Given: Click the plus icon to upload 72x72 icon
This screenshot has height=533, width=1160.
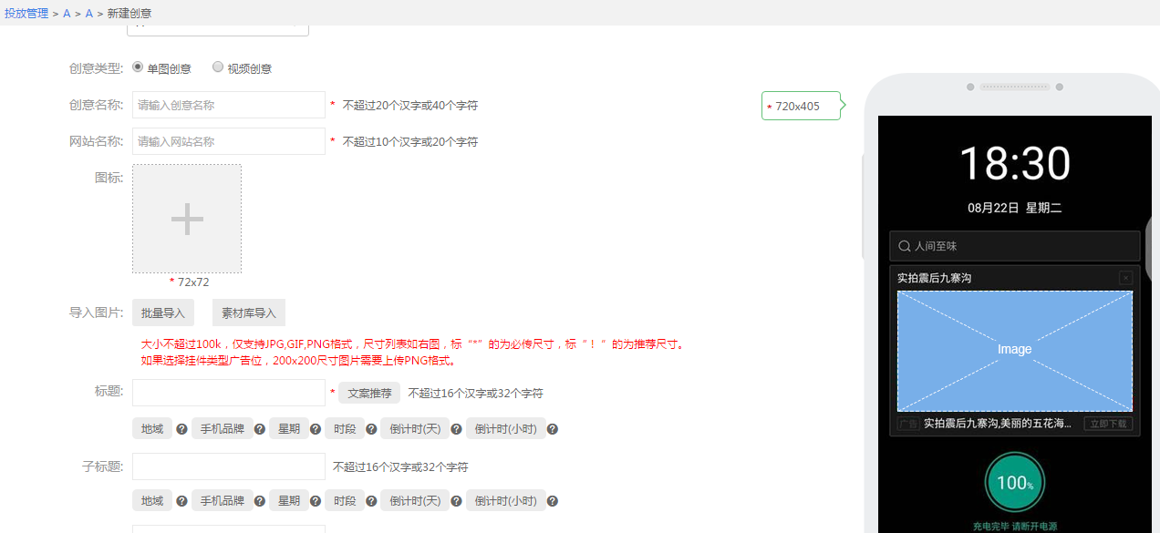Looking at the screenshot, I should [x=187, y=219].
